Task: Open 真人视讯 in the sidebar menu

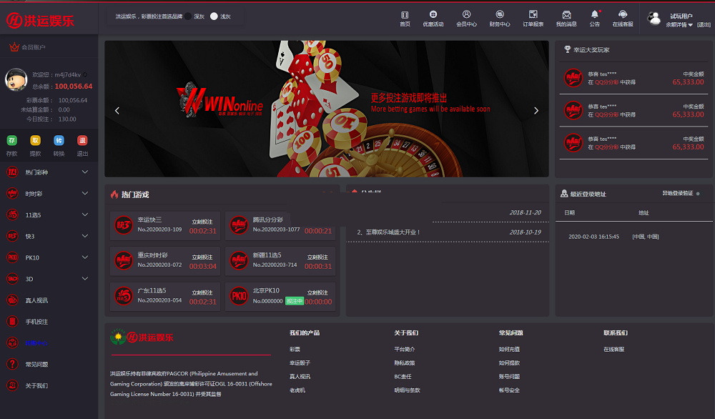Action: pyautogui.click(x=36, y=300)
